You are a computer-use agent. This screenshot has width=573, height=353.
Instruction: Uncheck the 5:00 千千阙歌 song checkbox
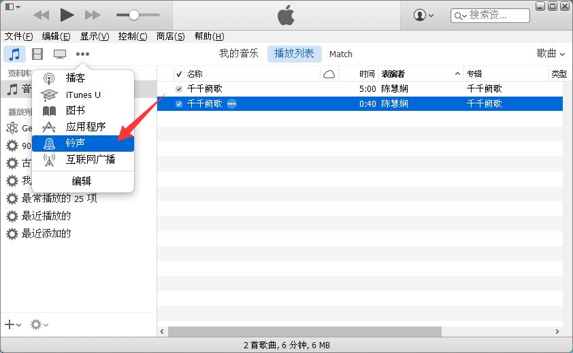179,89
